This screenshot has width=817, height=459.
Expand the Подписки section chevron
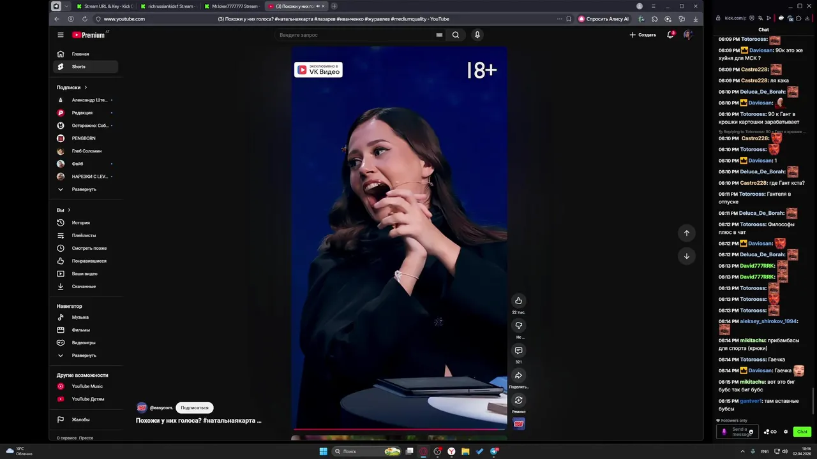[86, 87]
